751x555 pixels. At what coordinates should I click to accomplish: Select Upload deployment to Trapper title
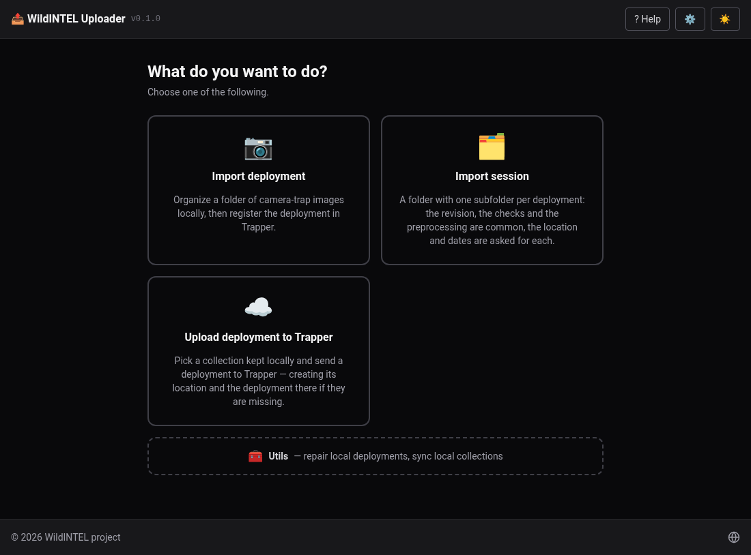259,337
